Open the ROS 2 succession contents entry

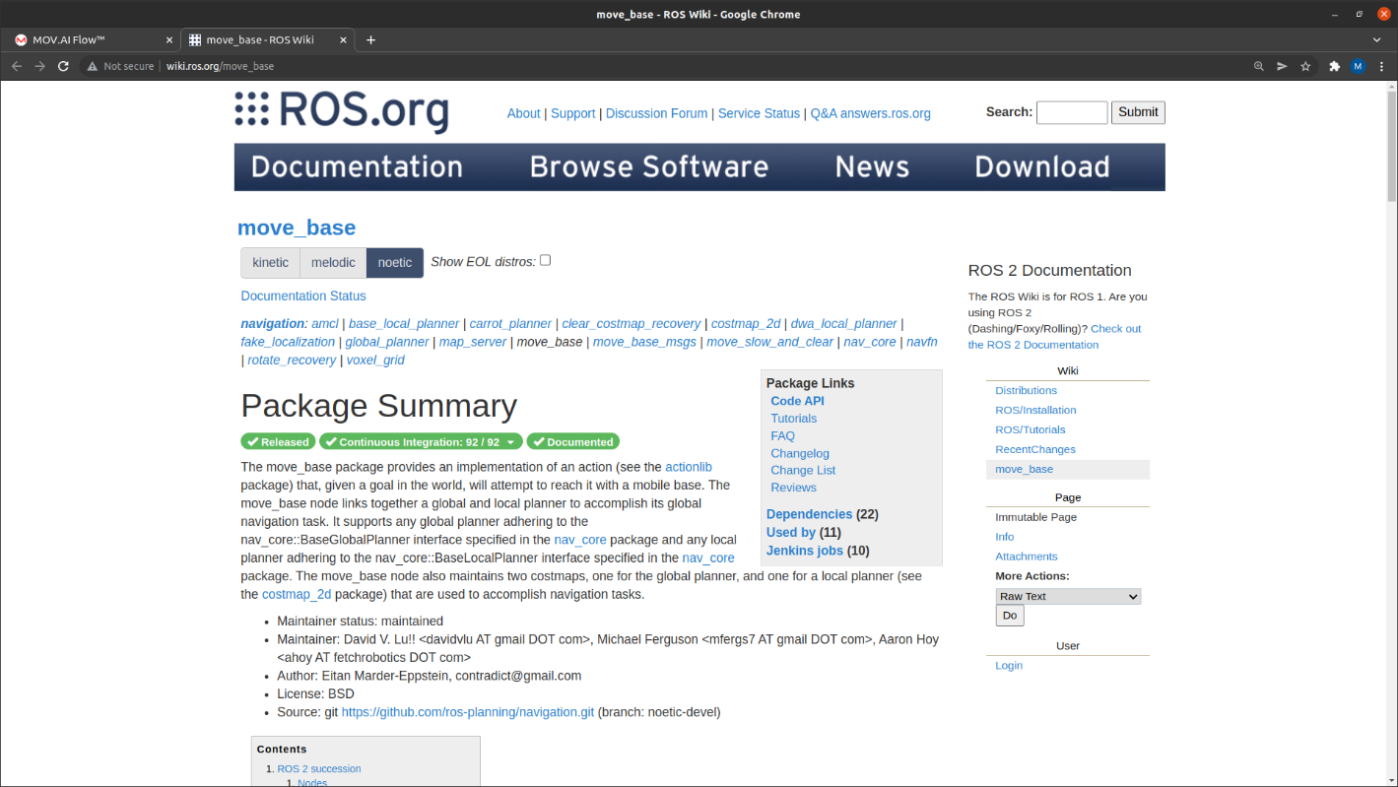pos(319,768)
